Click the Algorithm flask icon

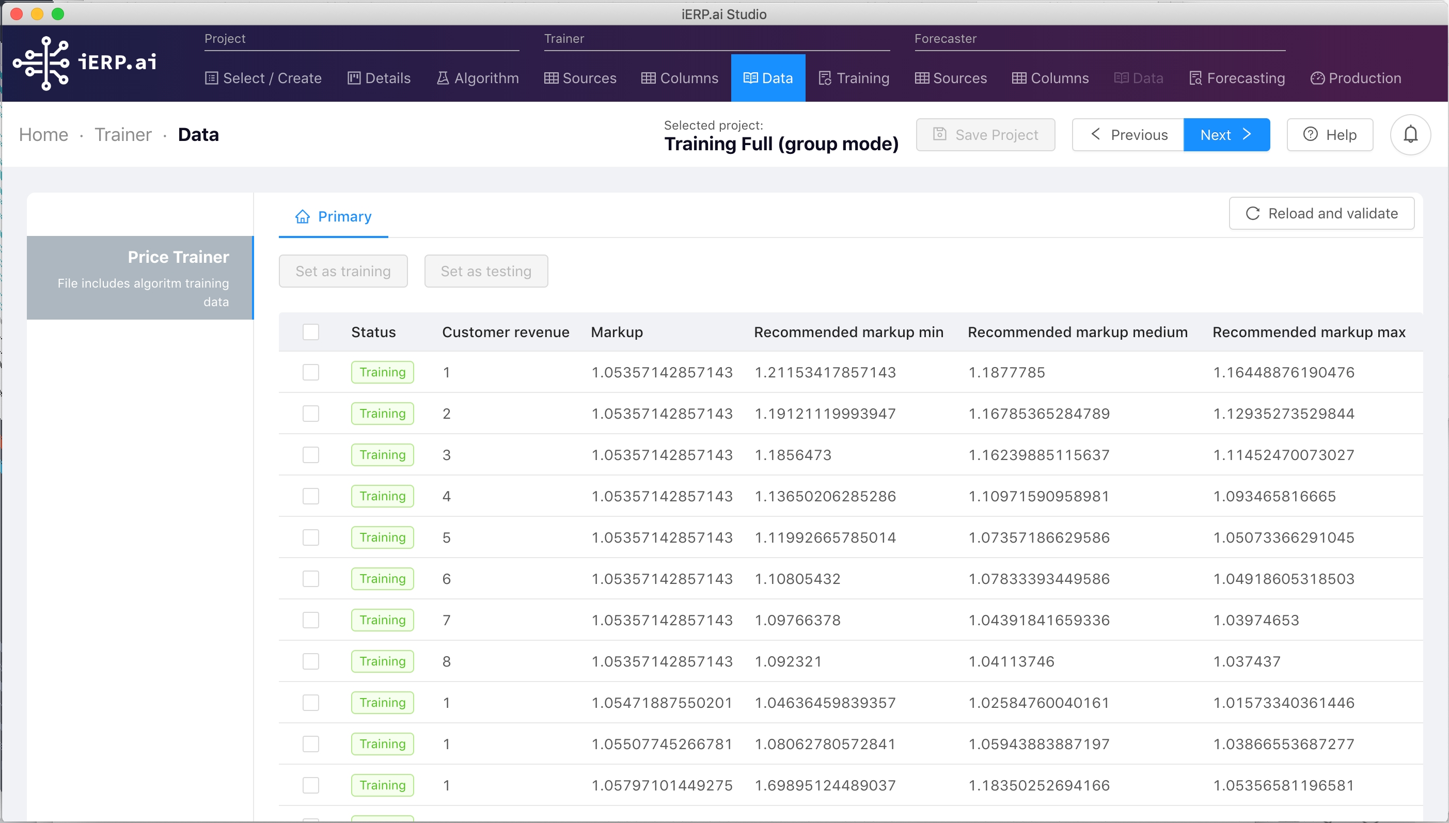pos(443,78)
